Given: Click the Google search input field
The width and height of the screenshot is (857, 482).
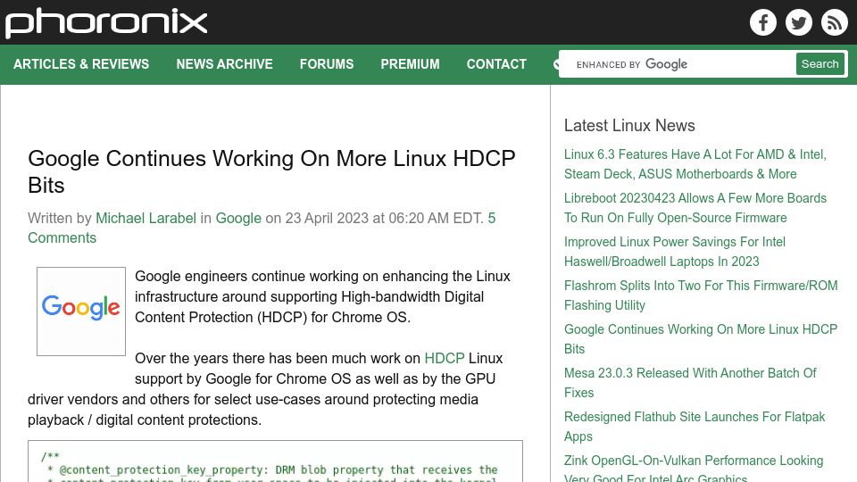Looking at the screenshot, I should click(678, 64).
